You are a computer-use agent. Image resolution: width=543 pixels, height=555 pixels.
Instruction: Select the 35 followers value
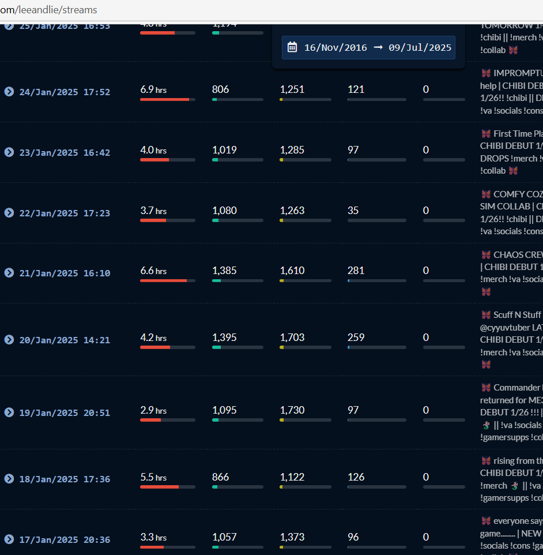pos(353,210)
